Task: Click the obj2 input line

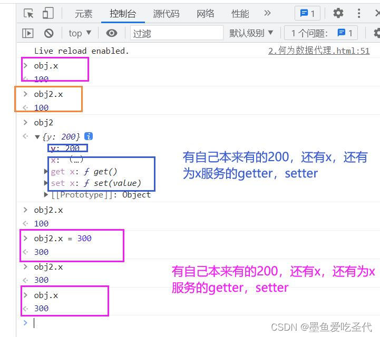Action: (43, 123)
